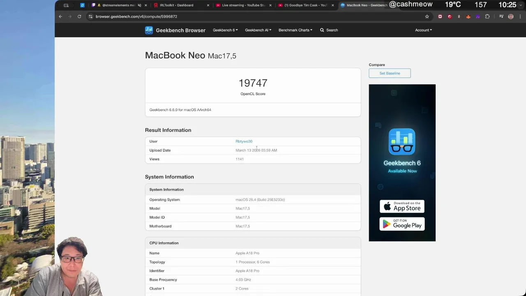The height and width of the screenshot is (296, 526).
Task: Open the media controls icon in toolbar
Action: coord(501,16)
